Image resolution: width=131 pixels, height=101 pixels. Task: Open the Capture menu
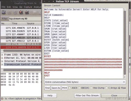(28, 7)
